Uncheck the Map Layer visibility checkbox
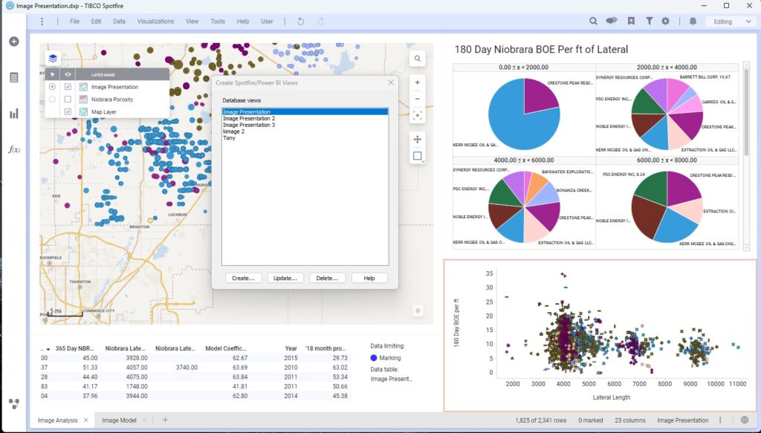761x433 pixels. pos(68,111)
